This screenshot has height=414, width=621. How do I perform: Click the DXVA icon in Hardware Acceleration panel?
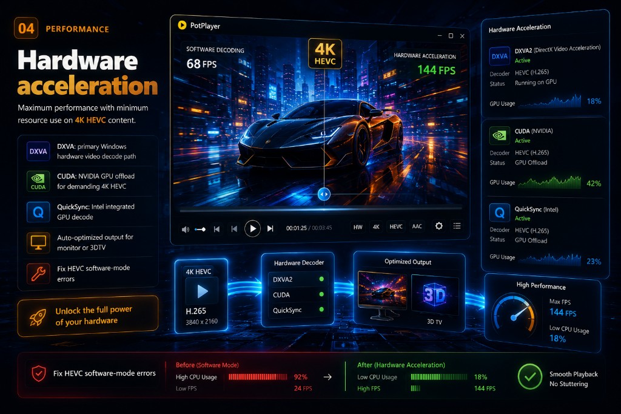(x=500, y=56)
